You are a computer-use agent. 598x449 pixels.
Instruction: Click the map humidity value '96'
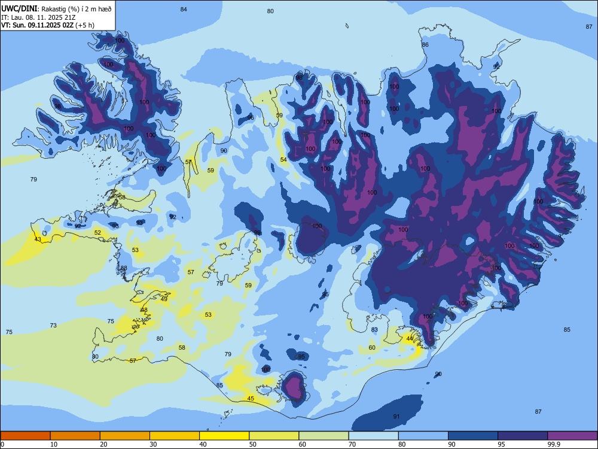tap(251, 117)
